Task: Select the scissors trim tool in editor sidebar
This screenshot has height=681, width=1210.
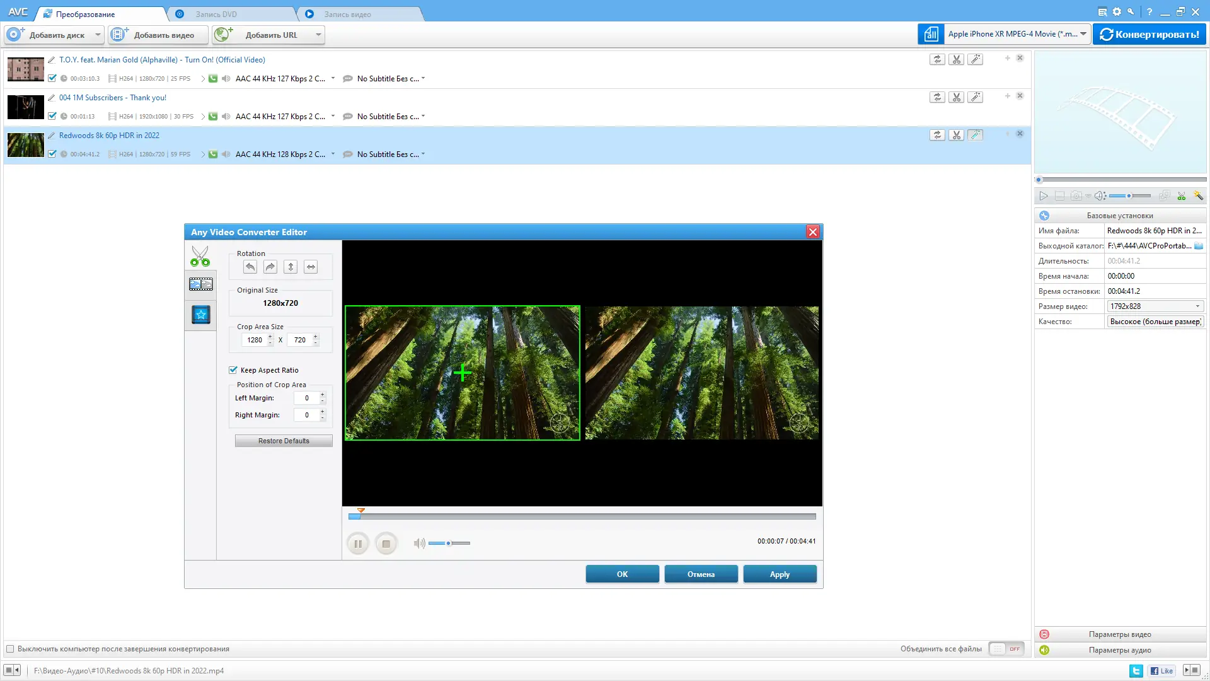Action: click(200, 256)
